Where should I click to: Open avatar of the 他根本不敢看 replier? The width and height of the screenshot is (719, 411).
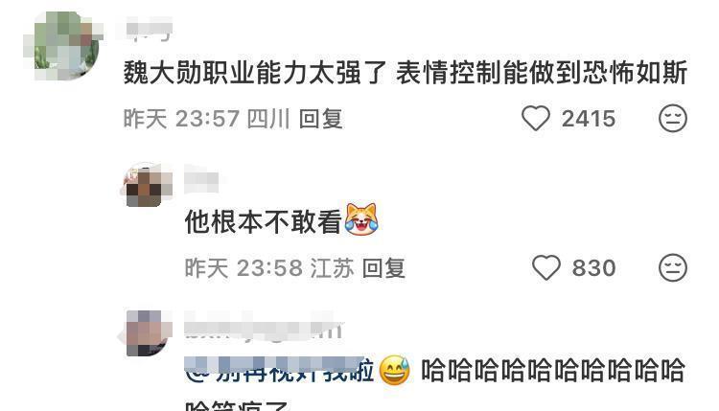pyautogui.click(x=147, y=185)
